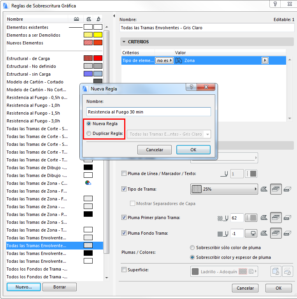Choose Sobrescribir color y espesor de pluma
Screen dimensions: 297x299
coord(192,257)
